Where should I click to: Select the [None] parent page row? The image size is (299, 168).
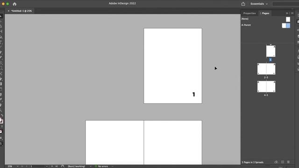pyautogui.click(x=266, y=19)
